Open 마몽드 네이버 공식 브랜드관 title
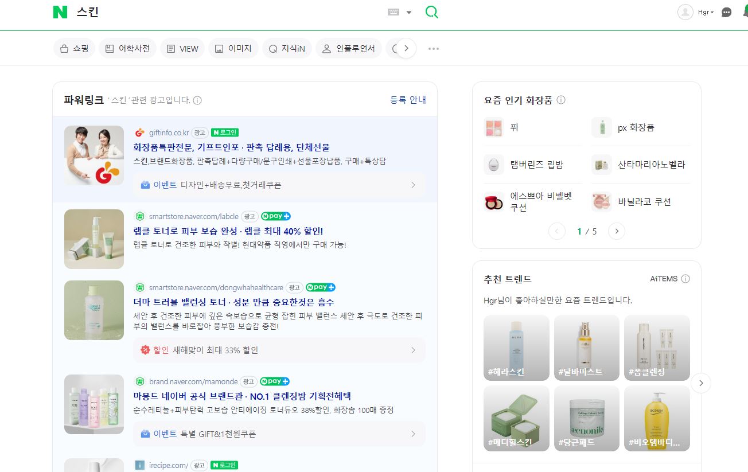 [242, 396]
